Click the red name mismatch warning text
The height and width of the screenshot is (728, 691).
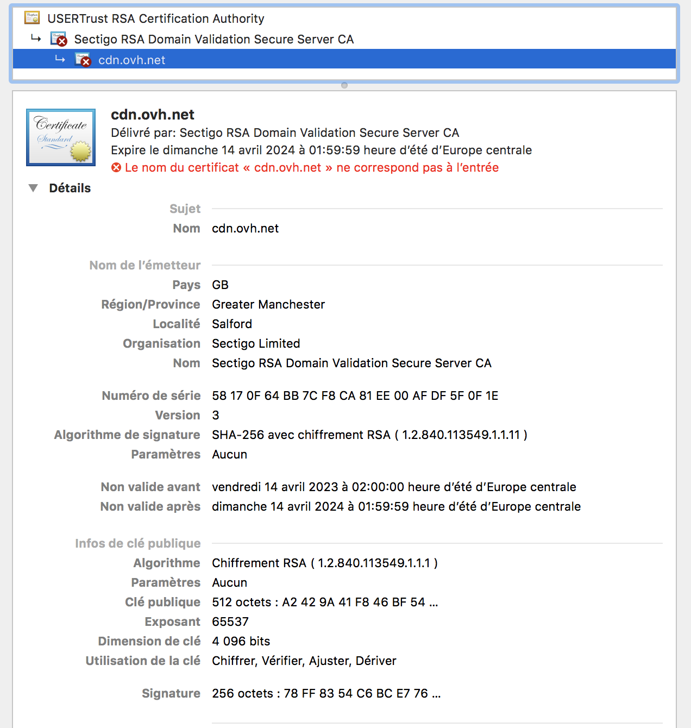(311, 168)
